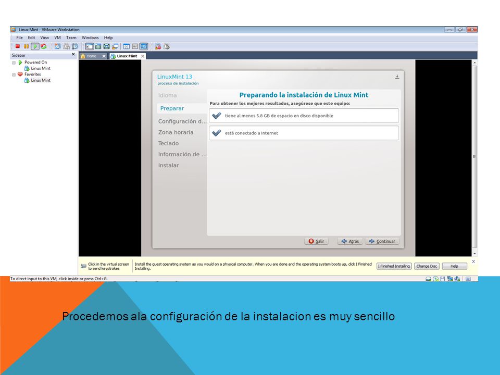Click the Change Disc button
The image size is (500, 375).
tap(427, 266)
